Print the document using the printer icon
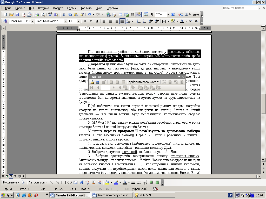 coord(37,15)
